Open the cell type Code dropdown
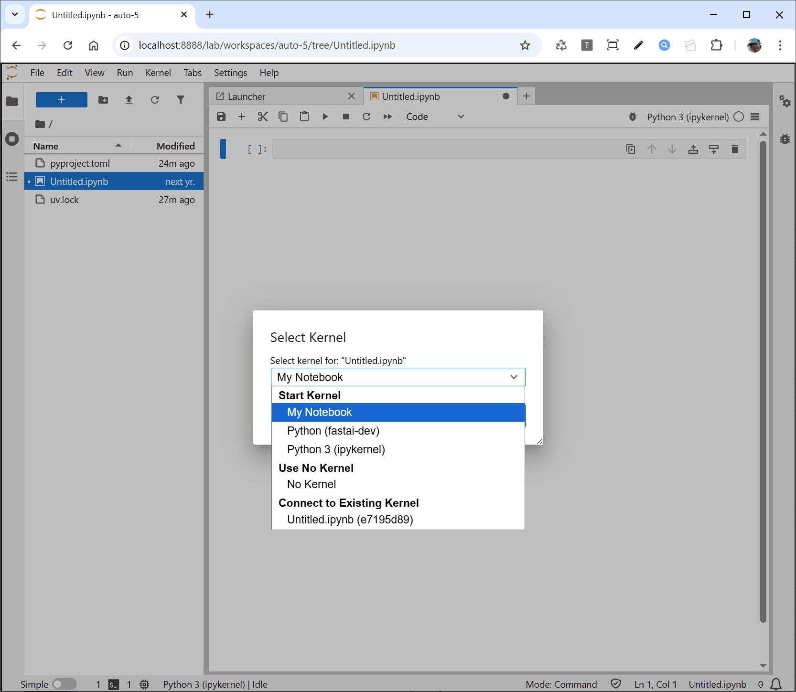Image resolution: width=796 pixels, height=692 pixels. [x=435, y=117]
